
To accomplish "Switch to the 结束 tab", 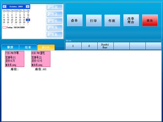I will 28,47.
